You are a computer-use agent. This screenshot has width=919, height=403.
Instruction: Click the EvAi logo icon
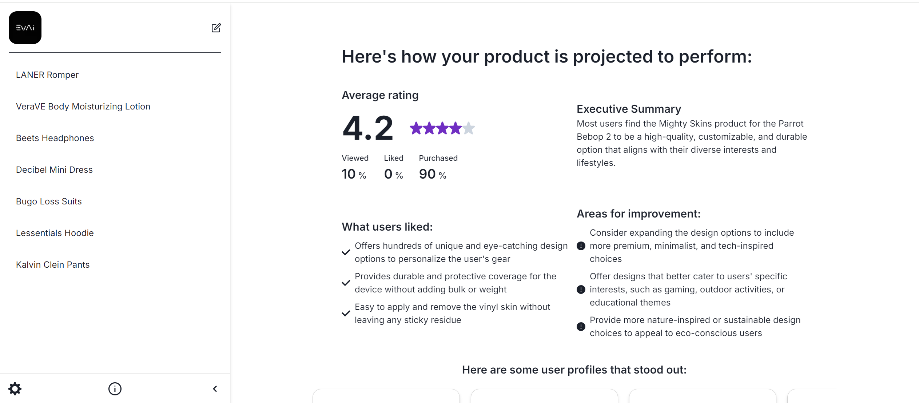click(25, 28)
